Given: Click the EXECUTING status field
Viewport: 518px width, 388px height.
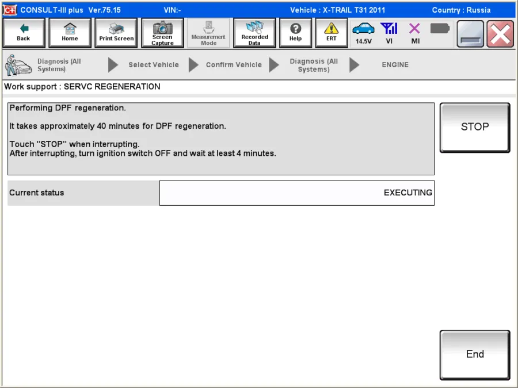Looking at the screenshot, I should click(296, 193).
